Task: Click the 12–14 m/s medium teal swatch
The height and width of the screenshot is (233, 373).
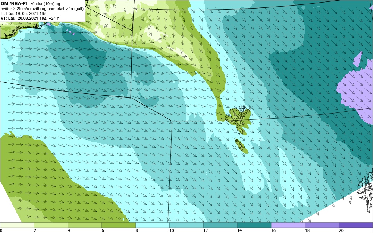Action: [220, 225]
